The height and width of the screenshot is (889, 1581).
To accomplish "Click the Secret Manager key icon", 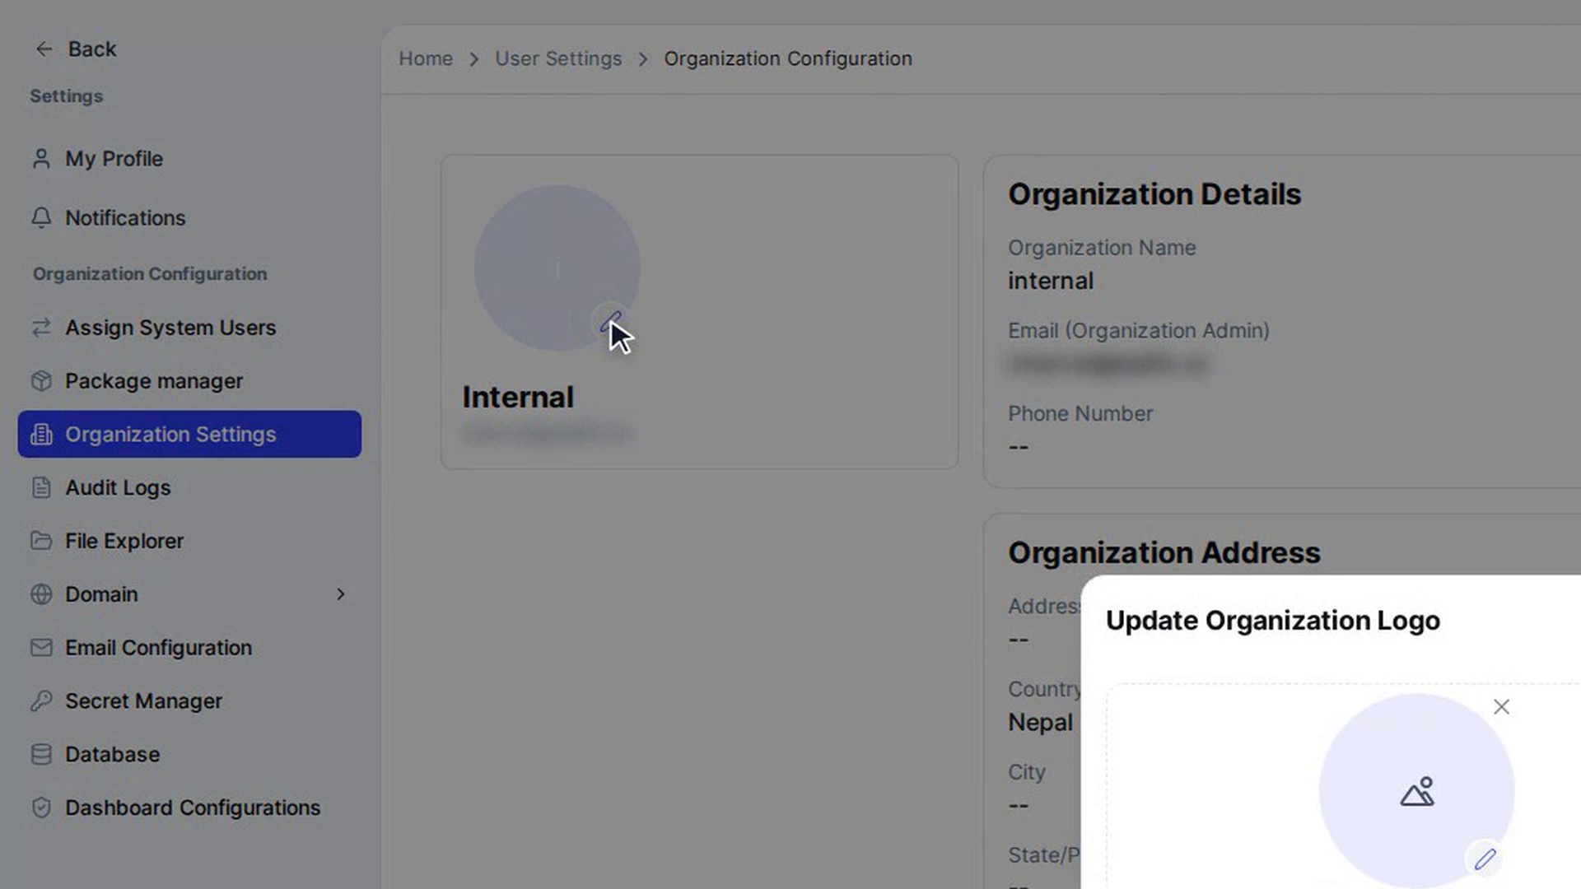I will (x=41, y=701).
